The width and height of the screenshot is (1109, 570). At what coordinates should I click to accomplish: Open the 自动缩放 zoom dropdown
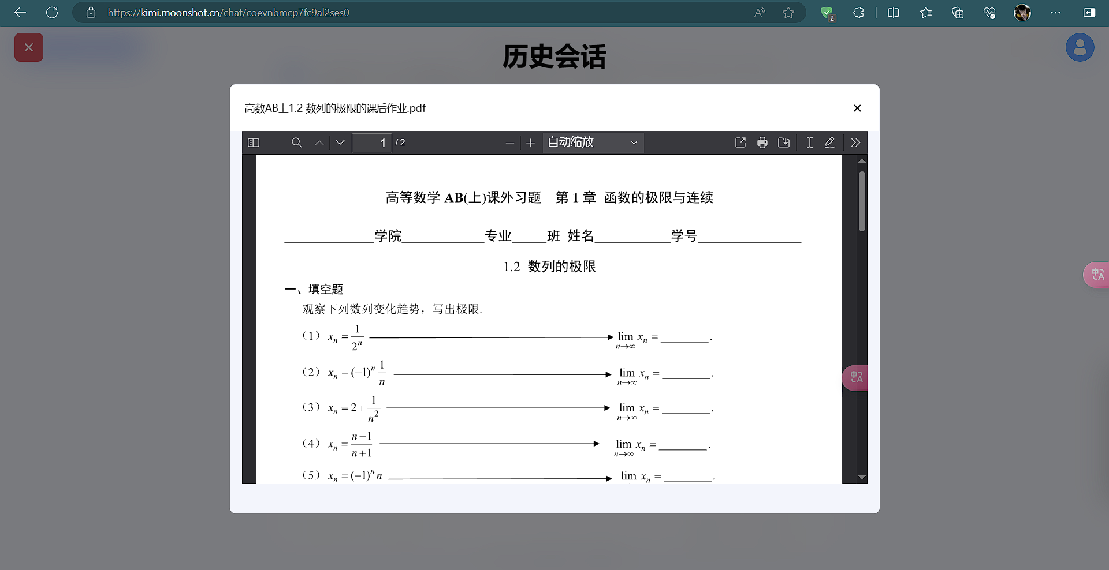pos(593,142)
